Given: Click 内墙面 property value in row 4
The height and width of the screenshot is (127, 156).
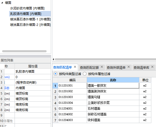Looking at the screenshot, I should pyautogui.click(x=33, y=88).
